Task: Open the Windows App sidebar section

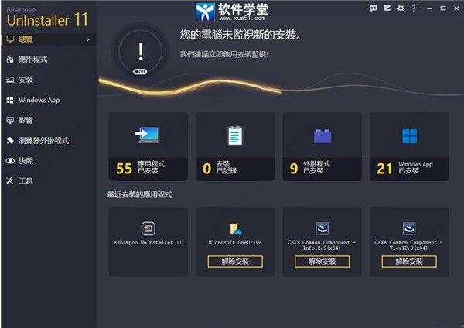Action: [49, 100]
